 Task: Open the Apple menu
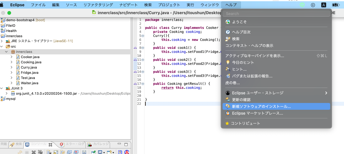tap(2, 5)
